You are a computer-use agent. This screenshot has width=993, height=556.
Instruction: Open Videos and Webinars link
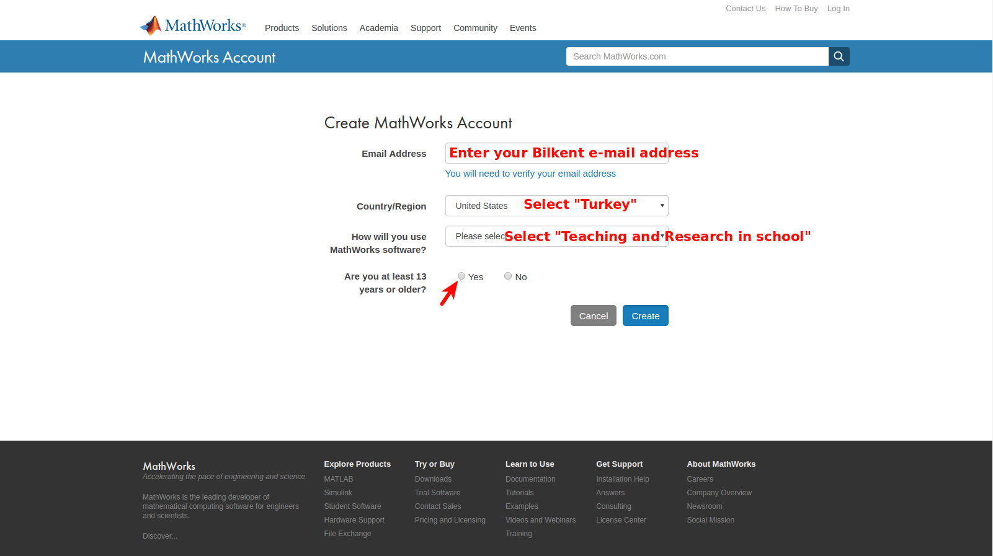pos(541,520)
